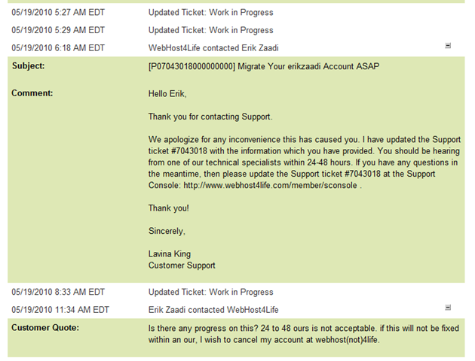
Task: Select the 05/19/2010 6:18 AM EDT timestamp
Action: click(x=58, y=48)
